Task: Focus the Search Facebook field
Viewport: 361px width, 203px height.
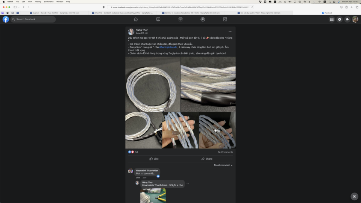Action: 33,19
